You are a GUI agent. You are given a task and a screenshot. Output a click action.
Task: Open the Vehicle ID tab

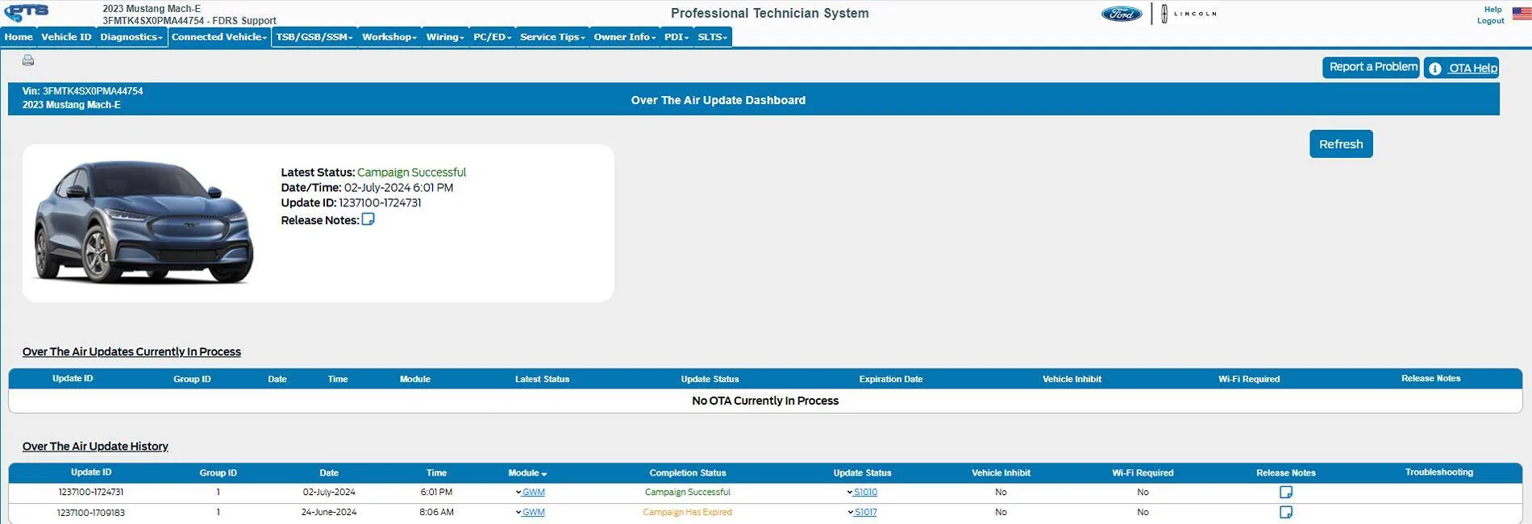[66, 37]
